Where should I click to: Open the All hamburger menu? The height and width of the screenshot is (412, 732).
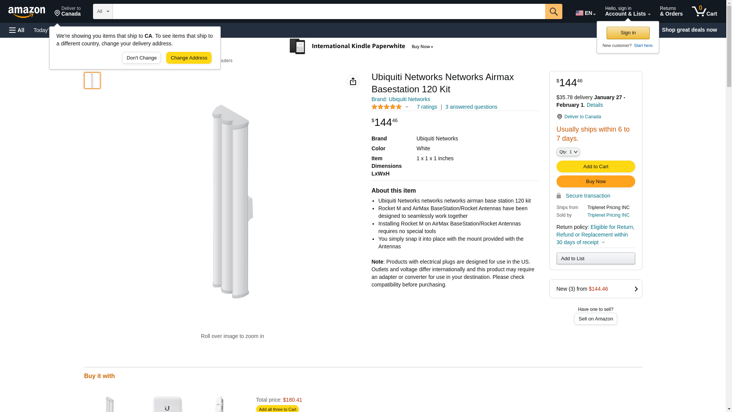[17, 30]
